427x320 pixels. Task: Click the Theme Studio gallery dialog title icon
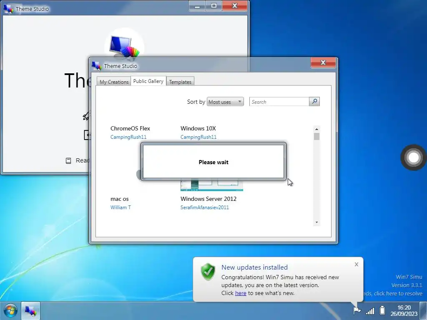tap(96, 66)
